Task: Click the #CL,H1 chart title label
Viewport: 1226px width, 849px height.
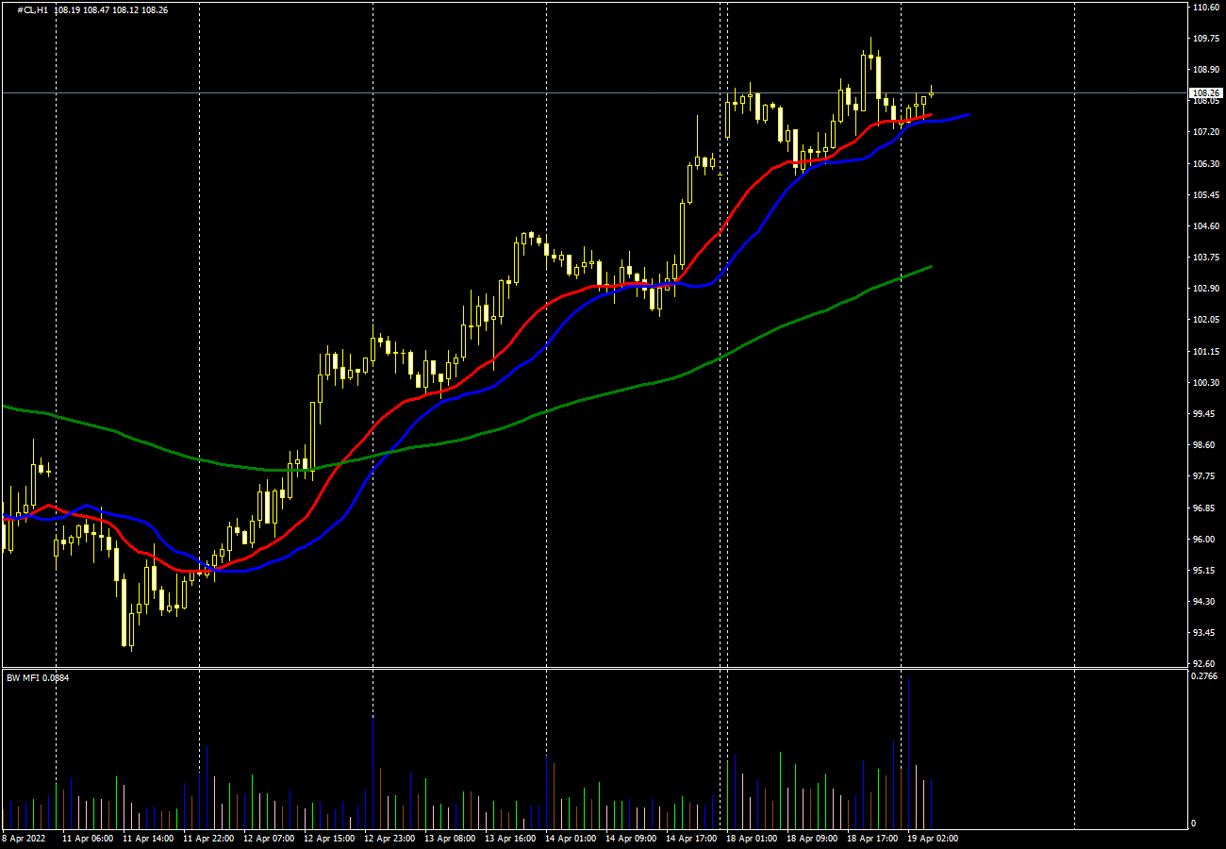Action: (x=34, y=9)
